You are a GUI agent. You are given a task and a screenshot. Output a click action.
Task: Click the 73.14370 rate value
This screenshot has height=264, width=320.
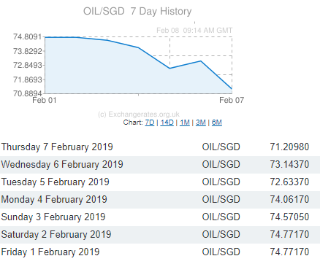click(289, 164)
